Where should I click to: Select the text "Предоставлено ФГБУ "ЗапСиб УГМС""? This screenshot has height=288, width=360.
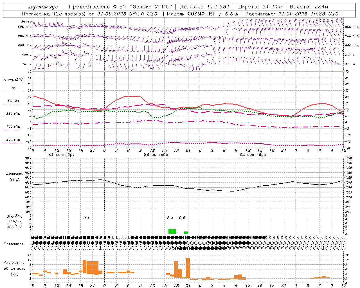pyautogui.click(x=120, y=7)
